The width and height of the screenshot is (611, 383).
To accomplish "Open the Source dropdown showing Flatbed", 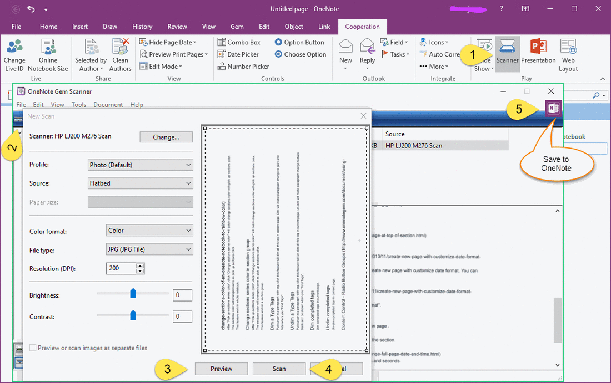I will 141,183.
